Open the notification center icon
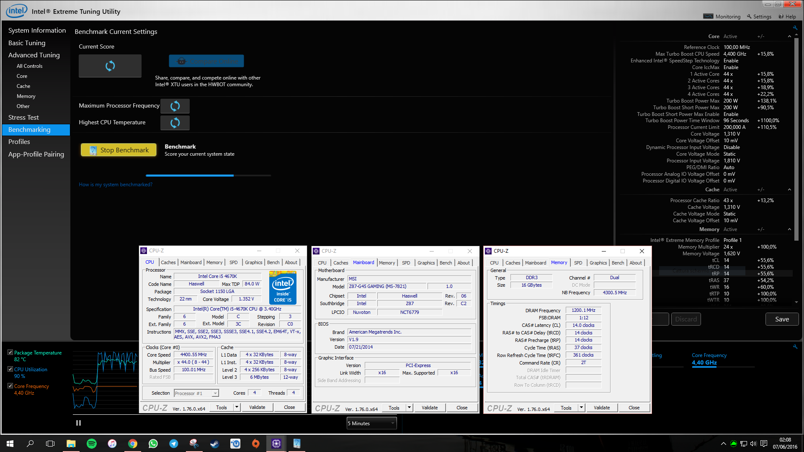The width and height of the screenshot is (804, 452). [x=763, y=444]
